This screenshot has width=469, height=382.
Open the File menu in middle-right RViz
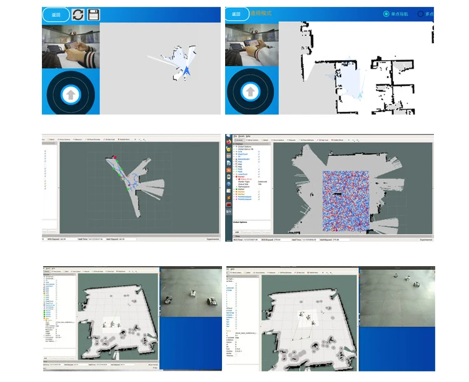tap(235, 137)
